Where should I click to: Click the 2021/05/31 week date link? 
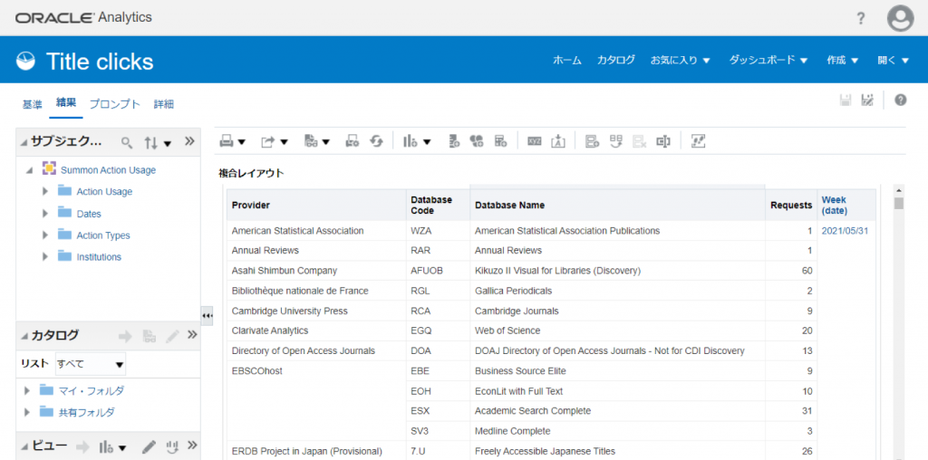tap(846, 231)
